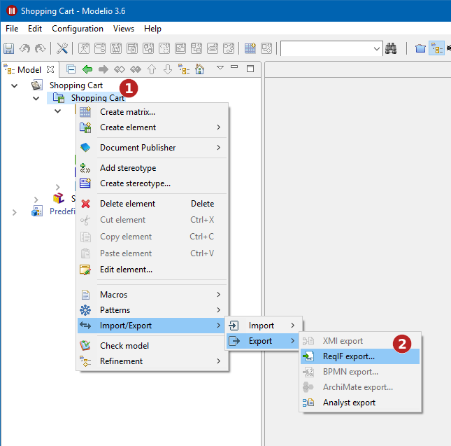Open the configuration tools wrench icon
Viewport: 451px width, 446px height.
62,48
